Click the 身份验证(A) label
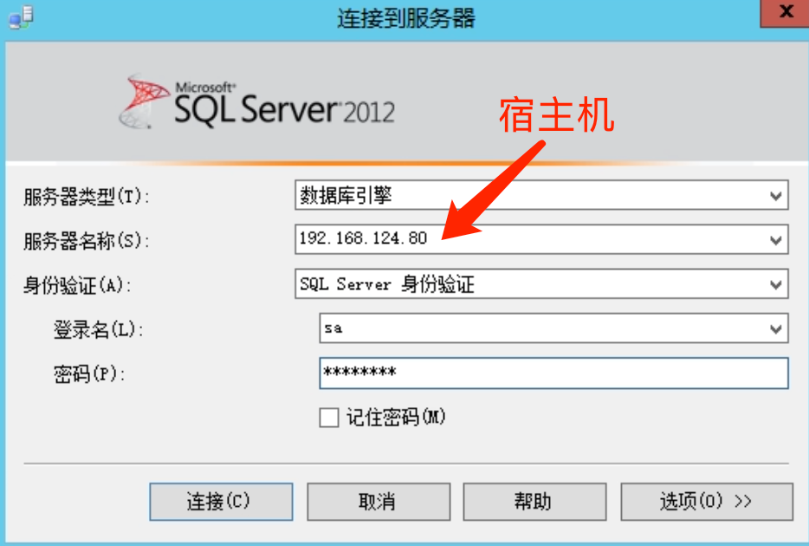 pyautogui.click(x=77, y=285)
